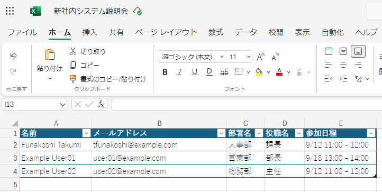Screen dimensions: 382x192
Task: Toggle Underline formatting
Action: (194, 72)
